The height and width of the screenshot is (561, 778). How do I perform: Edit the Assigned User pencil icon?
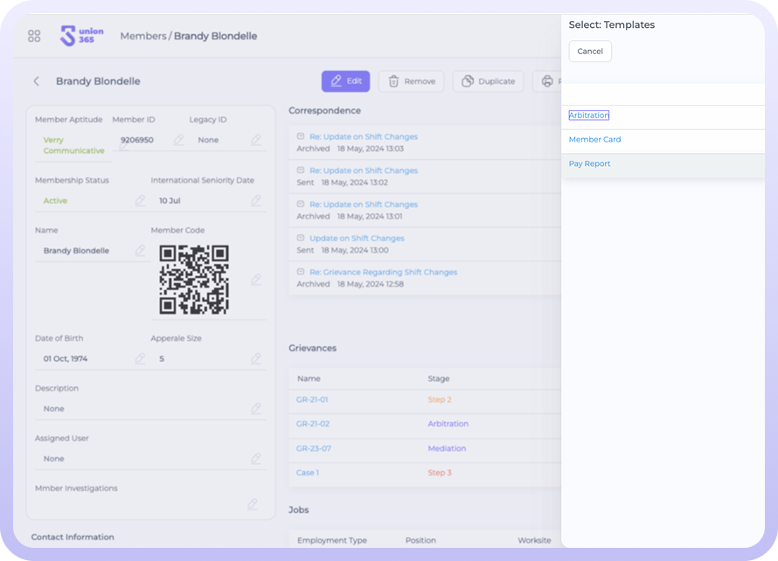coord(256,459)
